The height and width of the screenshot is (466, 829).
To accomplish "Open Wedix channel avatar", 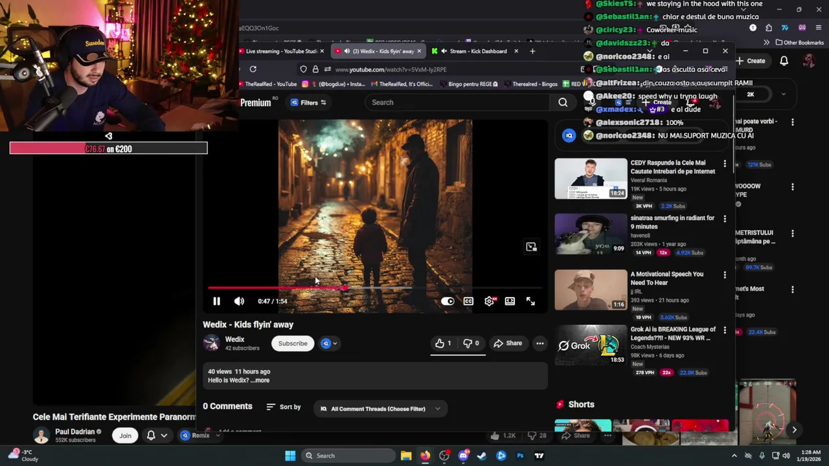I will coord(211,343).
